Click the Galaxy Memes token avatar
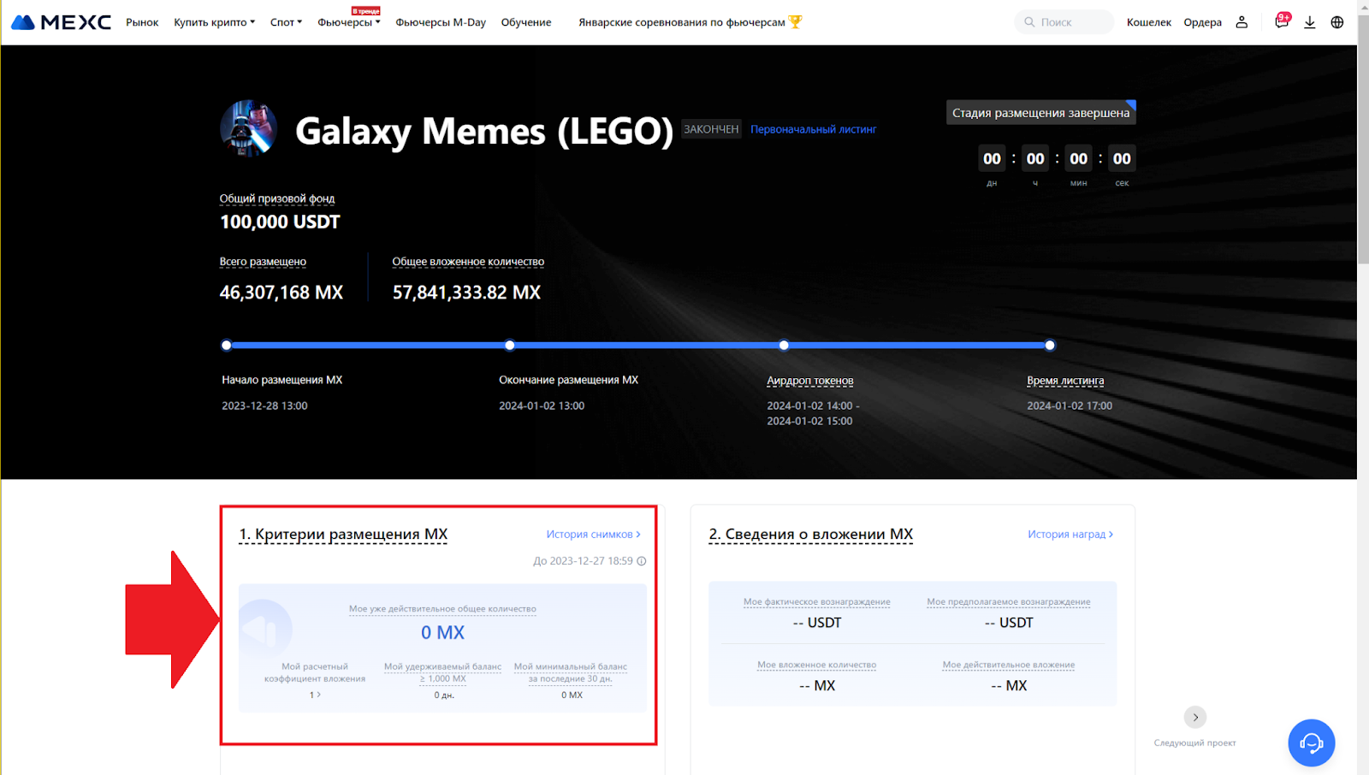 pyautogui.click(x=248, y=128)
